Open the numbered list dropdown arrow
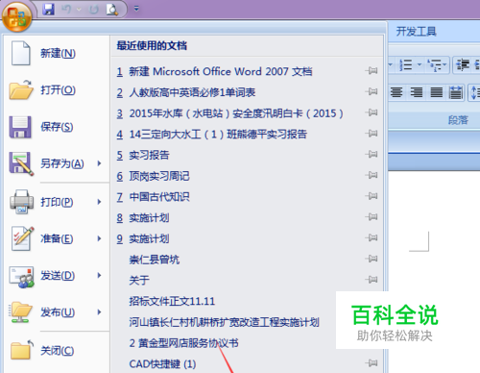Viewport: 480px width, 373px height. (420, 64)
